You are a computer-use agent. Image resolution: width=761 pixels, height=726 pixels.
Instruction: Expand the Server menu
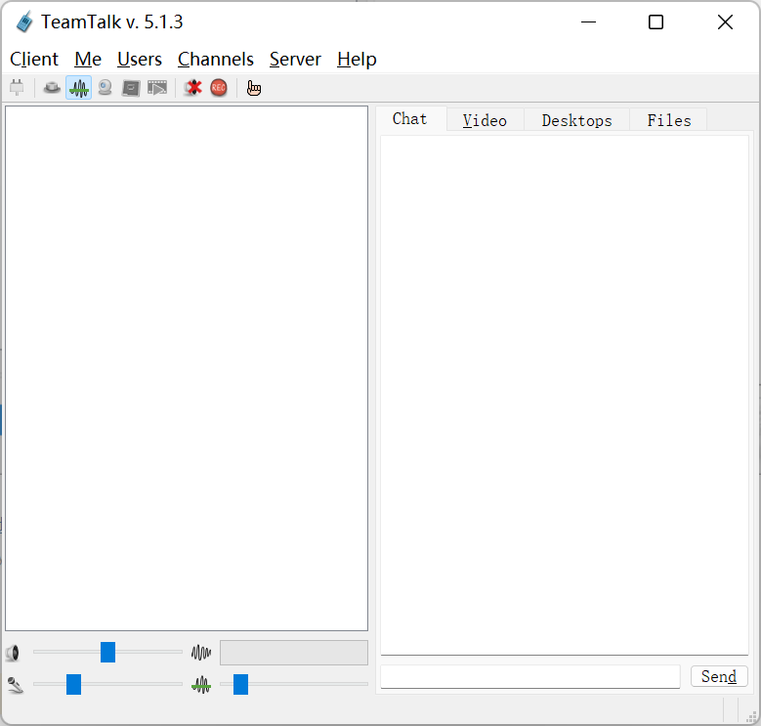295,60
